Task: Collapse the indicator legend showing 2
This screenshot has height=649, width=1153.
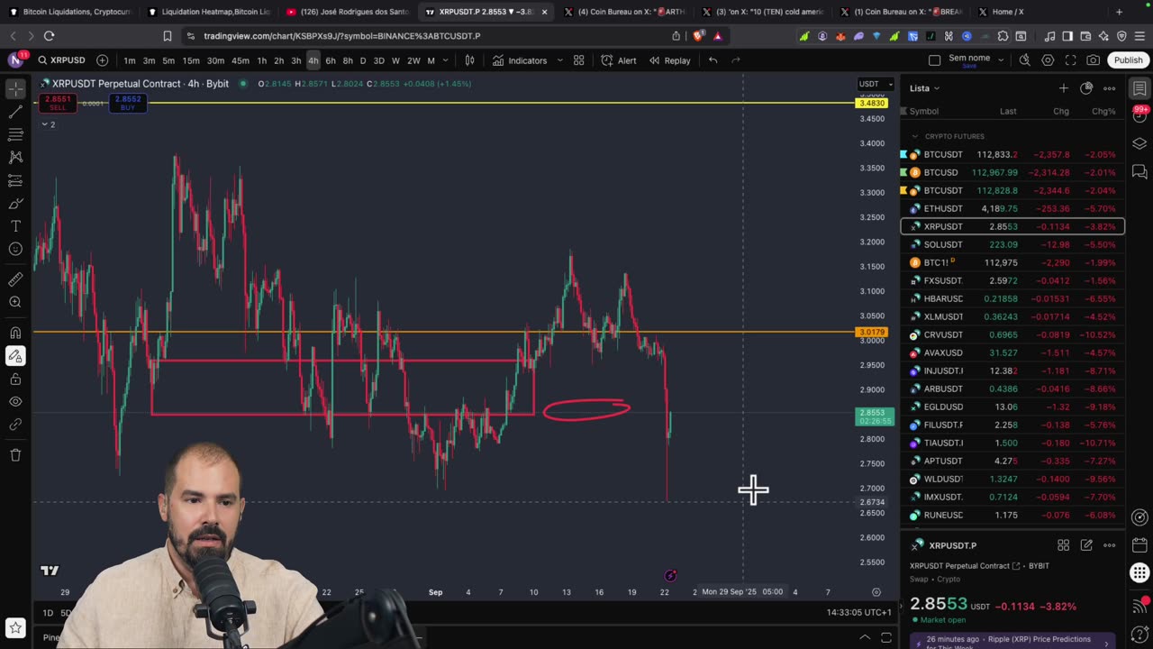Action: click(x=48, y=124)
